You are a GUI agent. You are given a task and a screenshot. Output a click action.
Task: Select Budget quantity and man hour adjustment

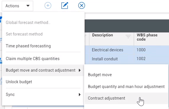(127, 86)
